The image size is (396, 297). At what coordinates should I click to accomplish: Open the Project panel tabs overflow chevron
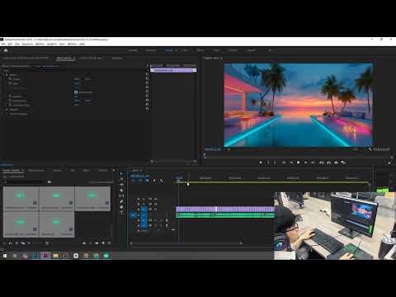click(x=114, y=171)
